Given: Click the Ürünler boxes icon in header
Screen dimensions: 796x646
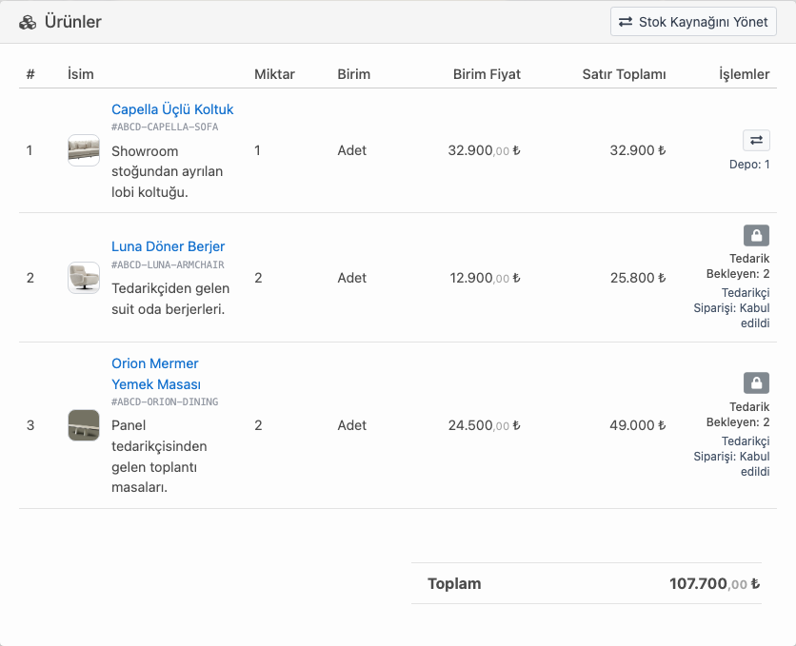Looking at the screenshot, I should 28,22.
